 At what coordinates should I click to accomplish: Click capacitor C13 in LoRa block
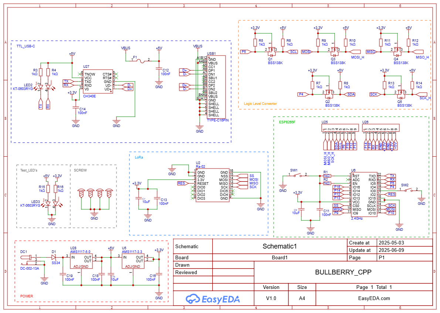coord(157,199)
